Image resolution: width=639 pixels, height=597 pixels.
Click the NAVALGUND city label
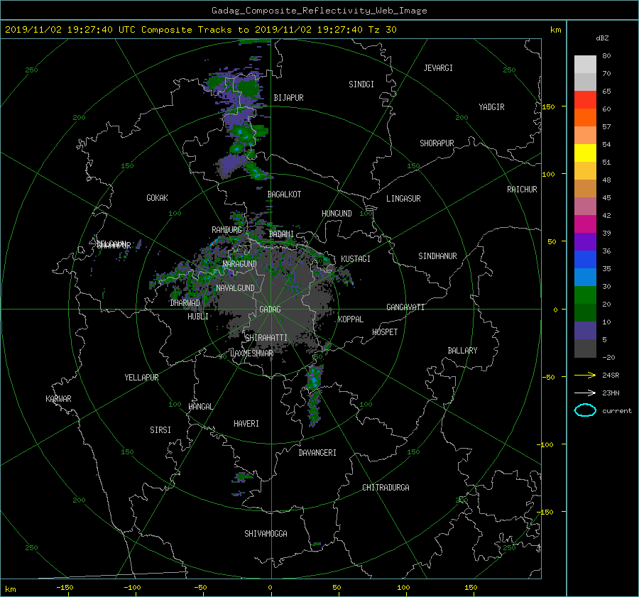(235, 288)
